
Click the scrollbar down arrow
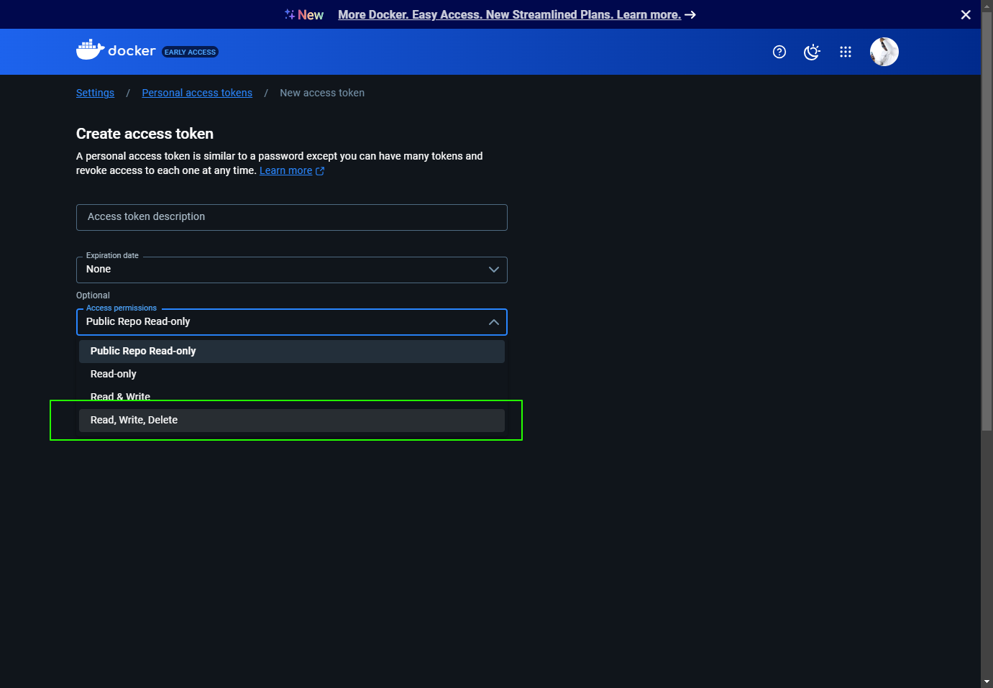[987, 682]
